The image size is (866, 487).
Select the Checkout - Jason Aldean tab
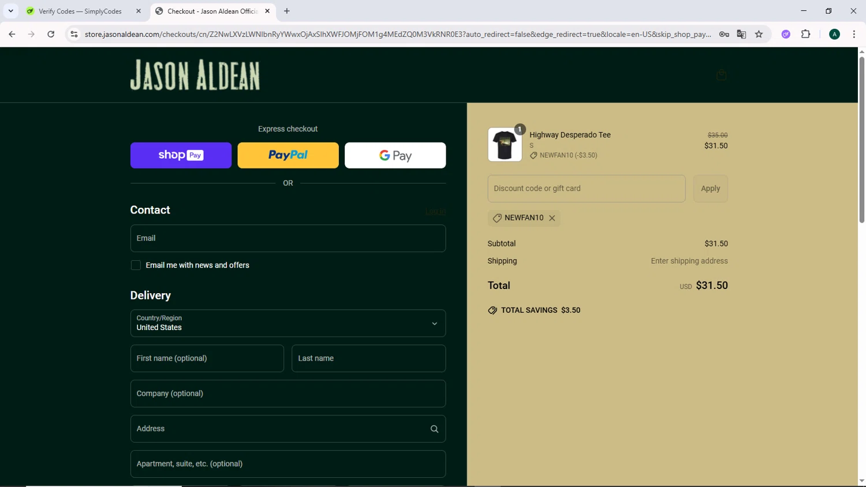(x=212, y=11)
